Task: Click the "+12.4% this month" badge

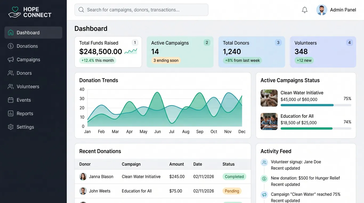Action: (x=98, y=60)
